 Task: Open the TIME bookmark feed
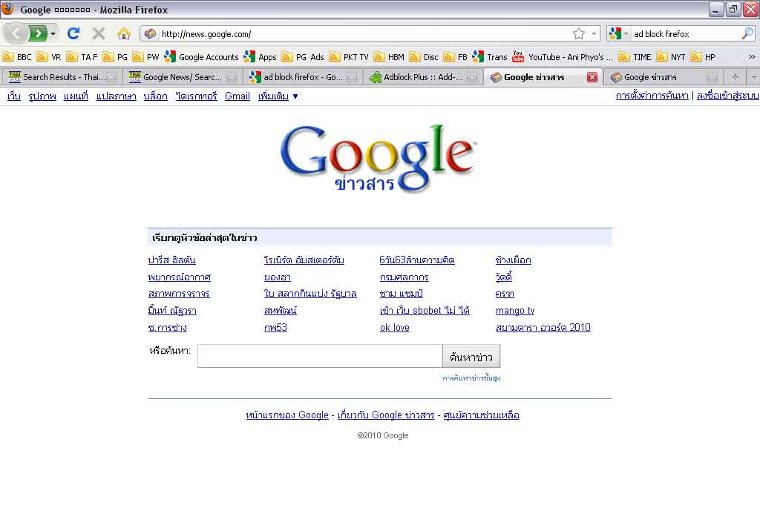635,57
